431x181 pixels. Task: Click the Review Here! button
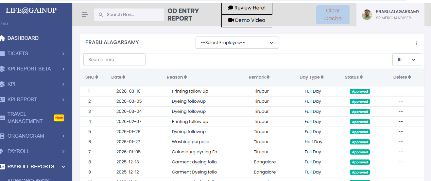click(x=247, y=8)
